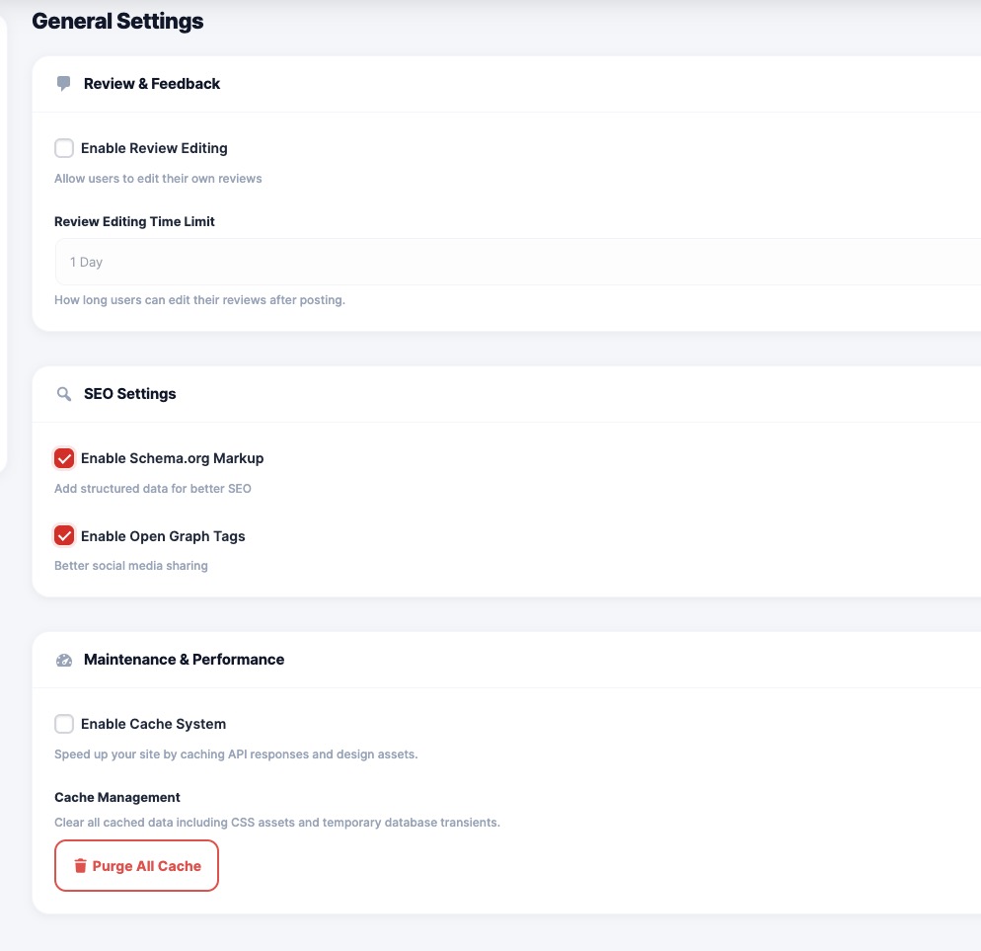
Task: Click the gauge icon beside Maintenance & Performance
Action: 64,660
